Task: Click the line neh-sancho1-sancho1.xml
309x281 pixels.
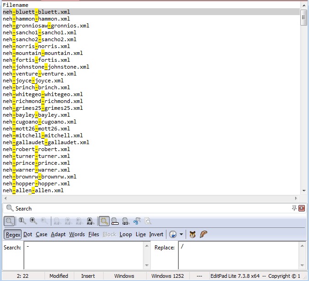Action: 39,32
